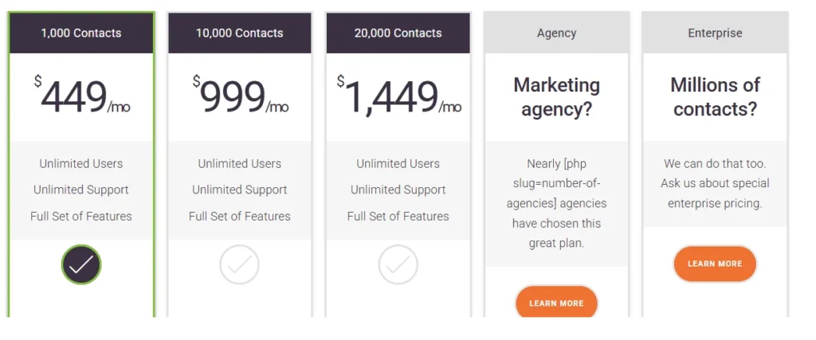Image resolution: width=816 pixels, height=340 pixels.
Task: Click the Millions of contacts? heading
Action: click(715, 97)
